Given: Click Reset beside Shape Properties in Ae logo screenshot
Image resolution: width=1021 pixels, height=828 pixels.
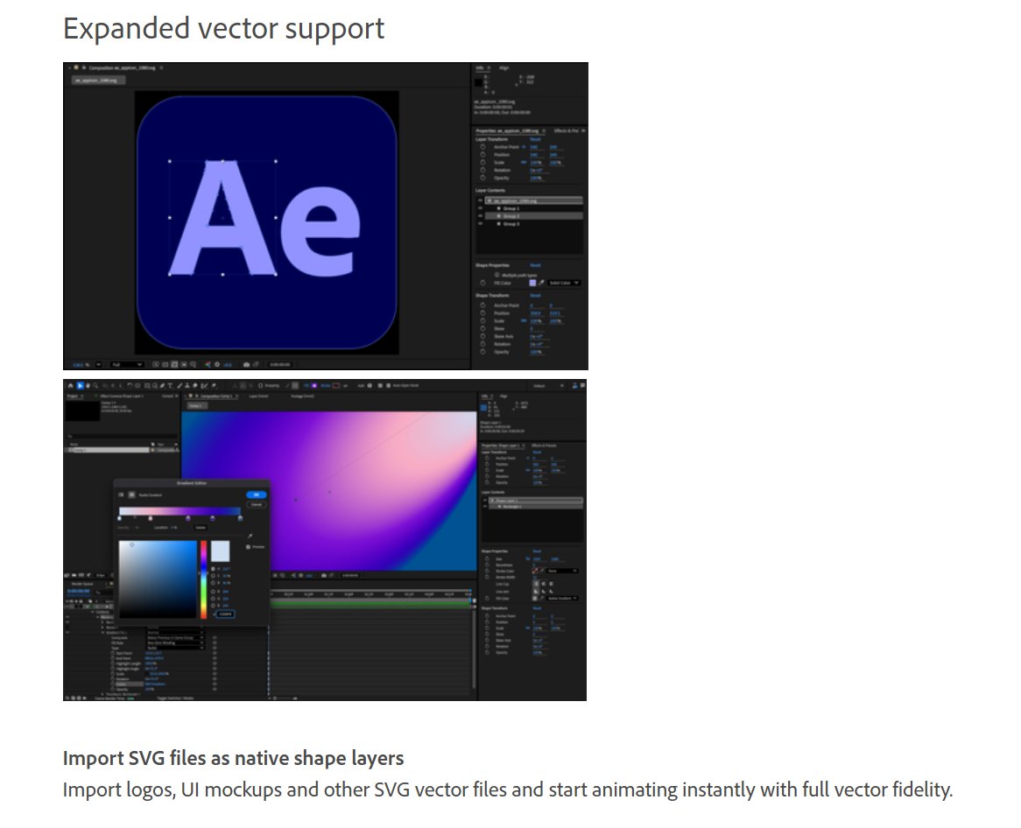Looking at the screenshot, I should [535, 265].
